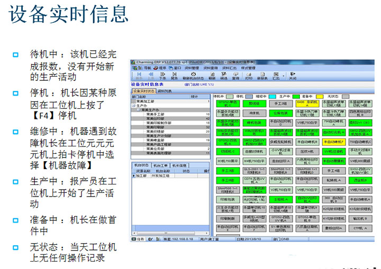Click the 切纸机 C green tile
This screenshot has width=381, height=269.
(x=228, y=152)
